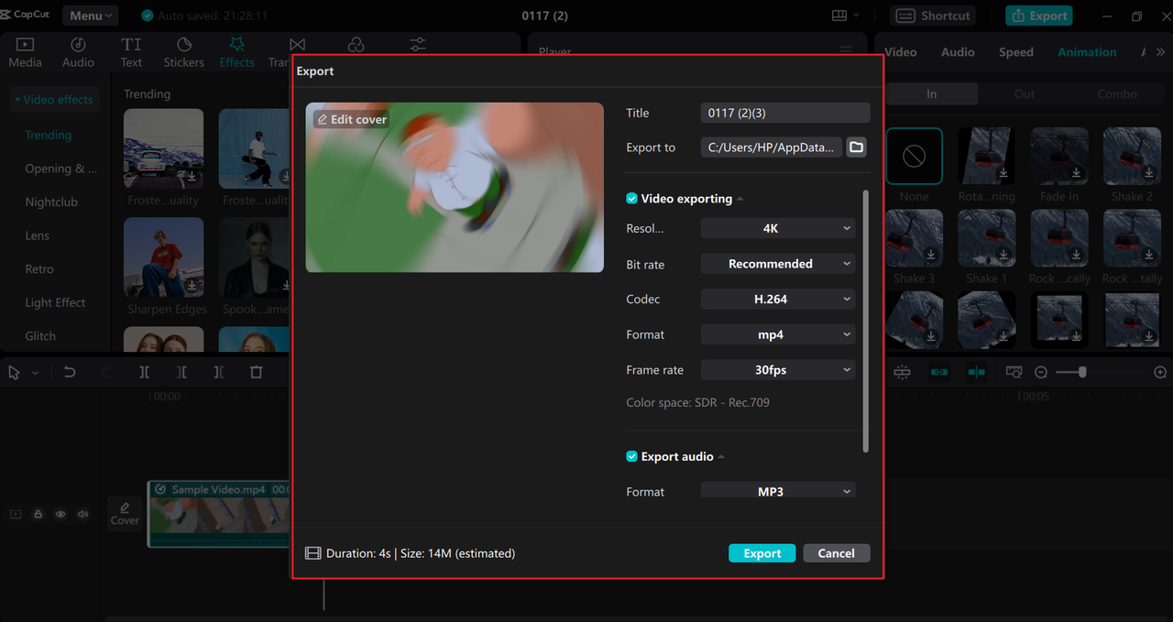Expand more tabs with the double chevron
1173x622 pixels.
pyautogui.click(x=1162, y=52)
